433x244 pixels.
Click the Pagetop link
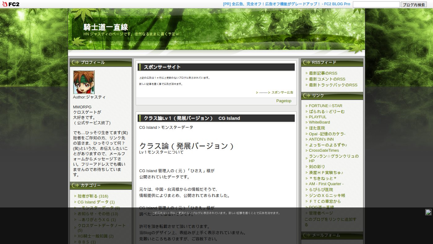pyautogui.click(x=284, y=101)
